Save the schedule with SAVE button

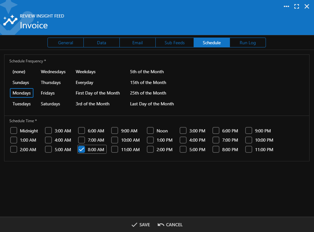pyautogui.click(x=140, y=225)
